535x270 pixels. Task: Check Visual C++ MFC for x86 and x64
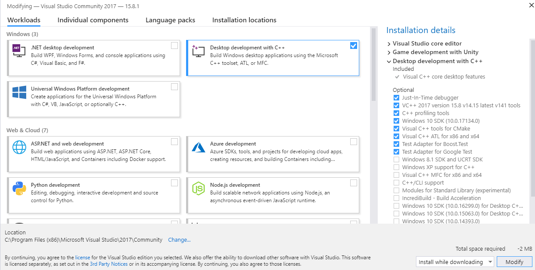[396, 175]
